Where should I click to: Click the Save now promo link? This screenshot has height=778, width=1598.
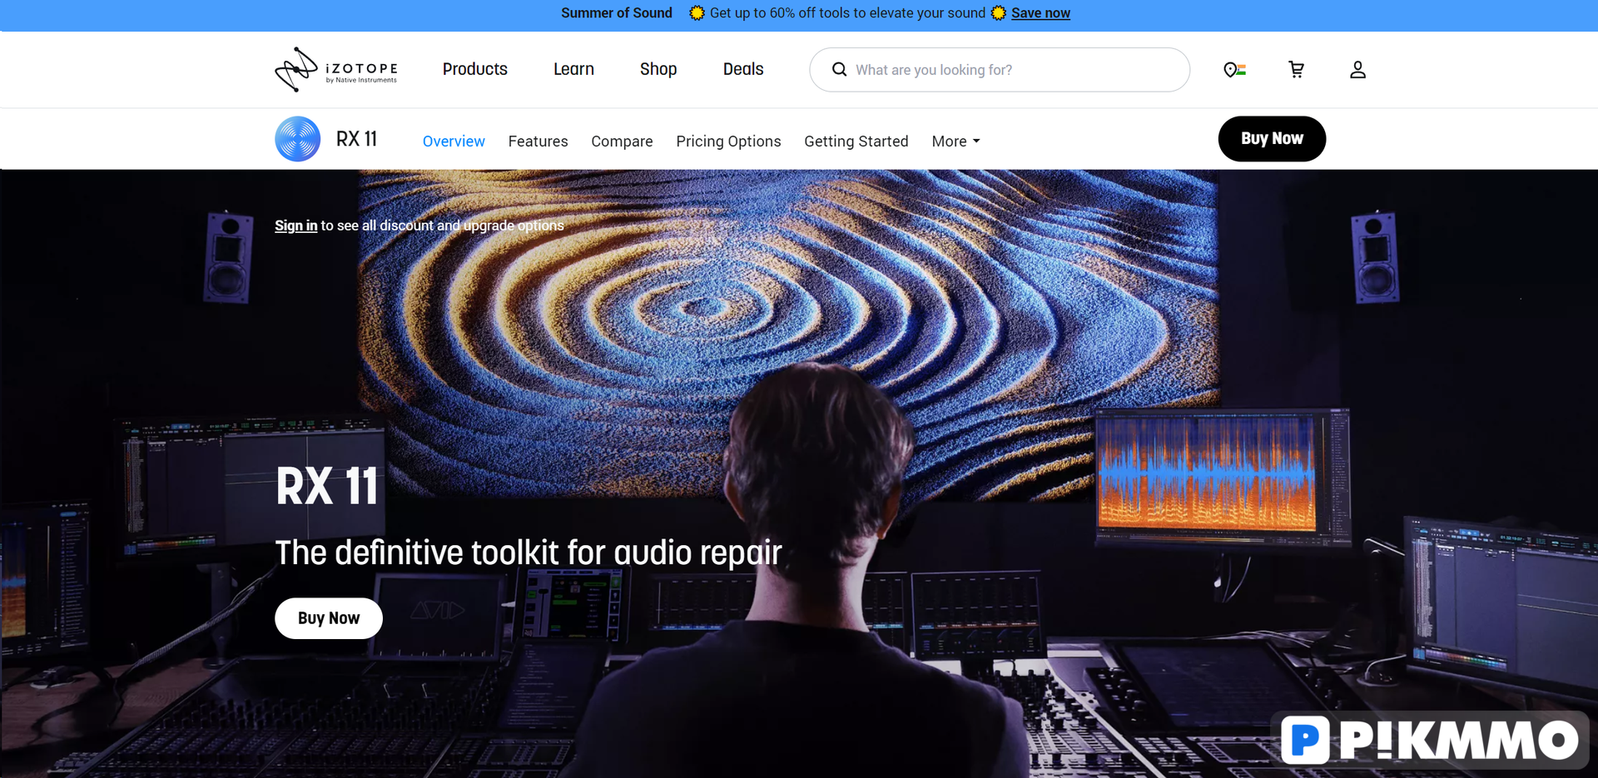point(1040,13)
